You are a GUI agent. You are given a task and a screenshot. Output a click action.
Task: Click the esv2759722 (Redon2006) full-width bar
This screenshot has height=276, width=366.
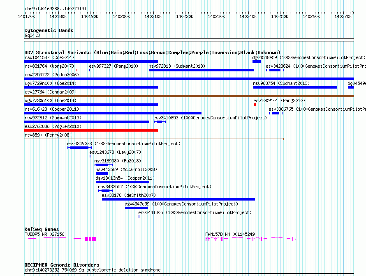point(189,79)
